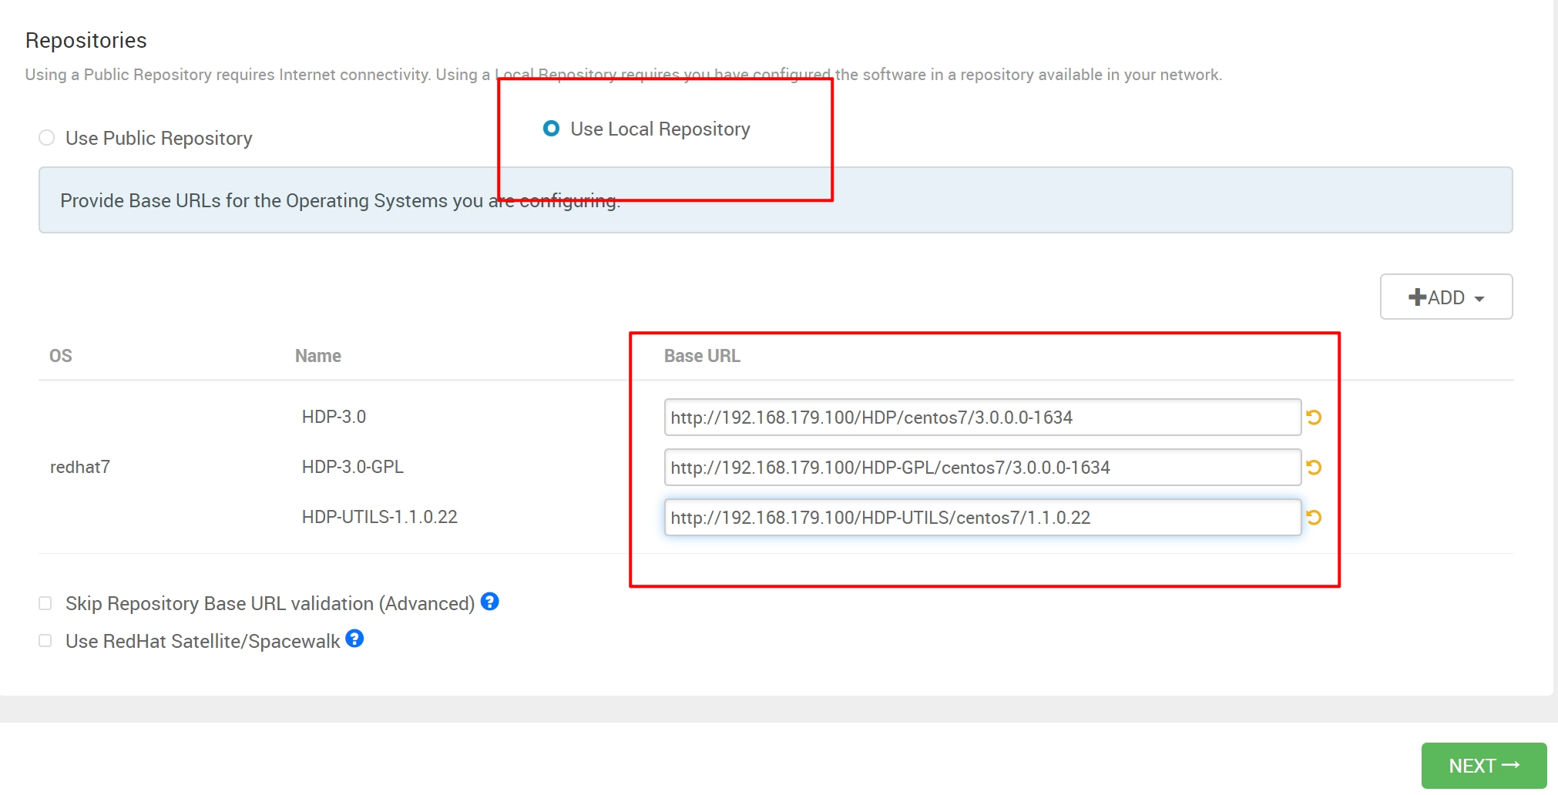Select the Use Public Repository radio button
Viewport: 1558px width, 795px height.
tap(47, 138)
